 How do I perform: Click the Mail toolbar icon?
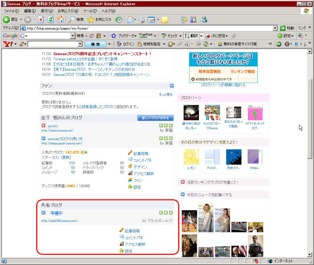point(130,20)
